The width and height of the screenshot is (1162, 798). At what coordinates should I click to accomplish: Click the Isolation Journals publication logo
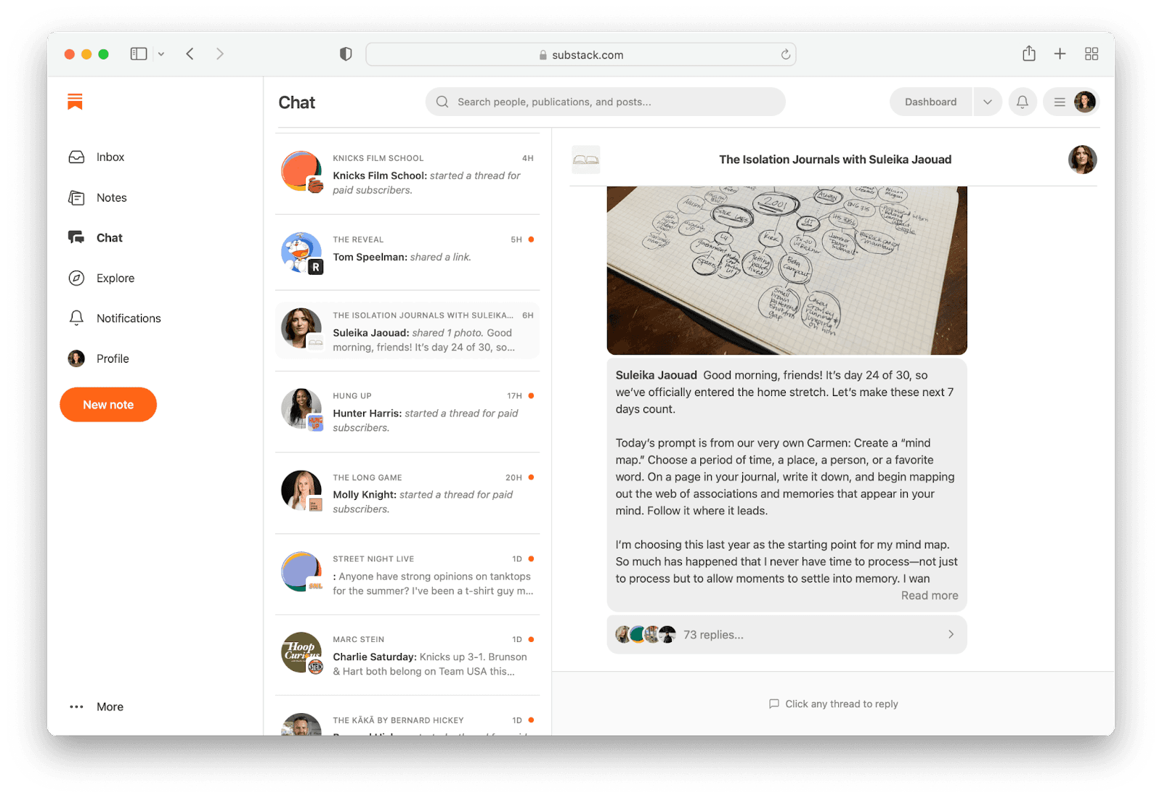pyautogui.click(x=586, y=160)
